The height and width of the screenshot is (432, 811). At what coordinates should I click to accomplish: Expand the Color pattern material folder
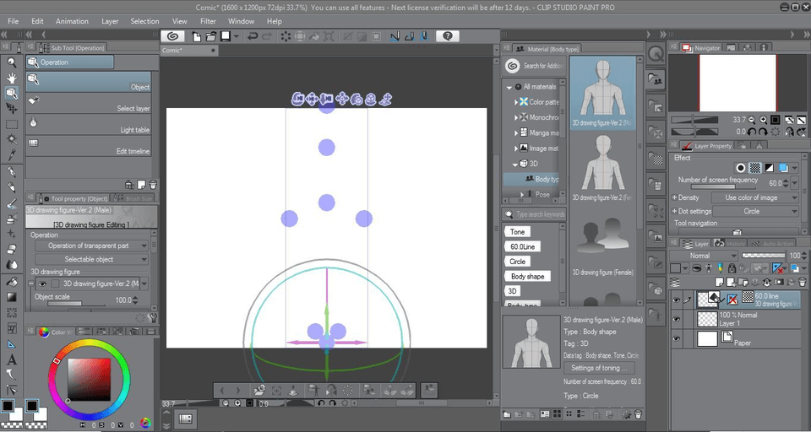[516, 102]
